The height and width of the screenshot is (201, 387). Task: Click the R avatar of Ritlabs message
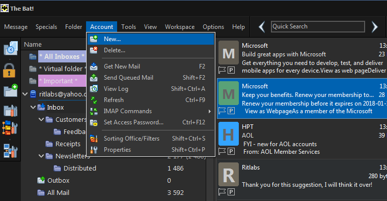coord(229,175)
